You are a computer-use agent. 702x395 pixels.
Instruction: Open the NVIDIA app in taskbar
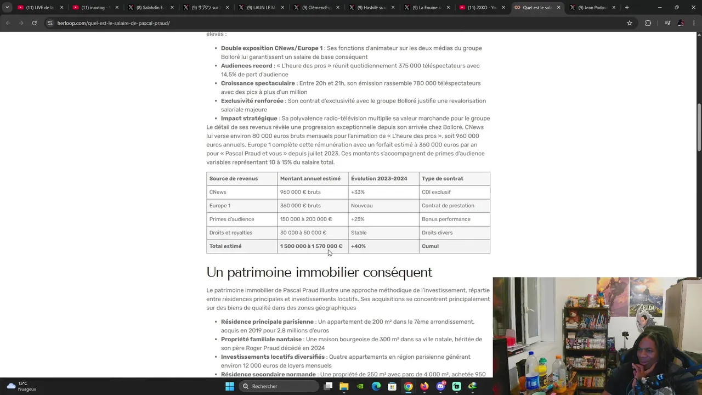point(360,386)
